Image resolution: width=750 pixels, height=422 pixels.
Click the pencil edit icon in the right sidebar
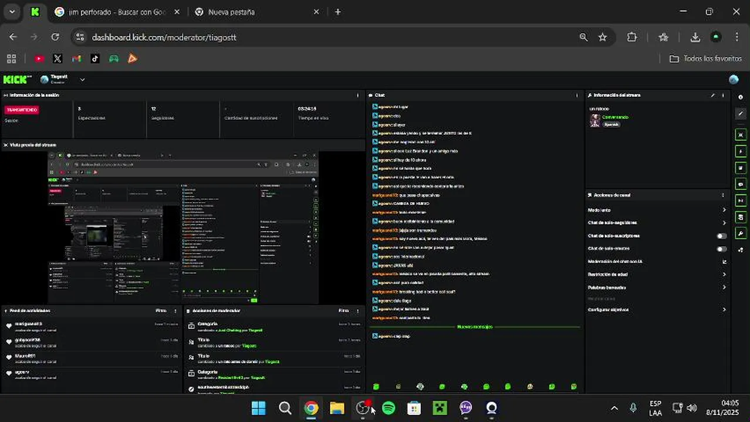[x=741, y=114]
